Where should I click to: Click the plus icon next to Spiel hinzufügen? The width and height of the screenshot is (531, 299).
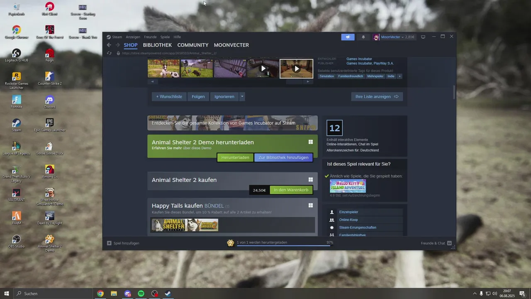[x=109, y=243]
